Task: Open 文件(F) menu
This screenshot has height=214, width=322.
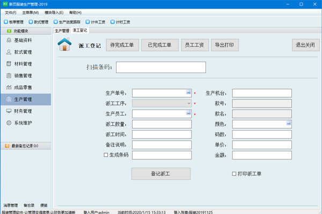Action: (x=11, y=13)
